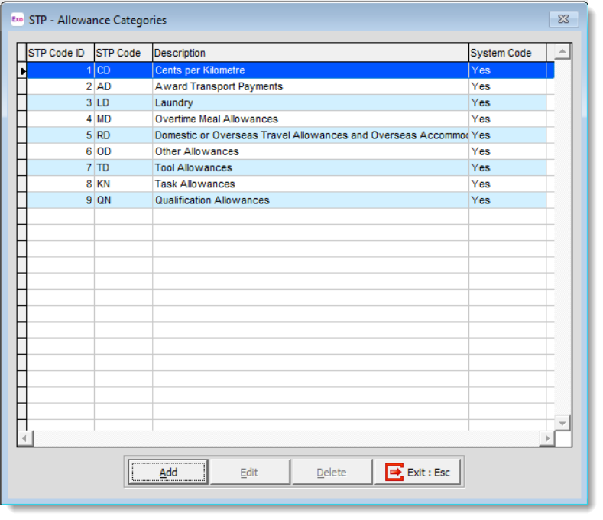Select the Laundry allowance row
The width and height of the screenshot is (603, 520).
pos(174,103)
